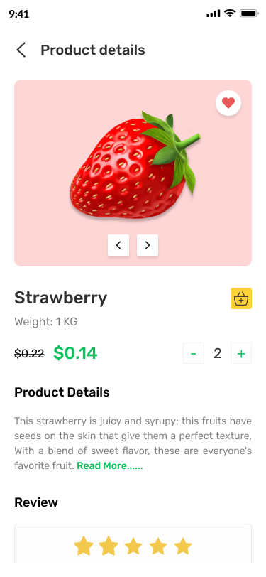
Task: Select the second review star
Action: tap(109, 546)
